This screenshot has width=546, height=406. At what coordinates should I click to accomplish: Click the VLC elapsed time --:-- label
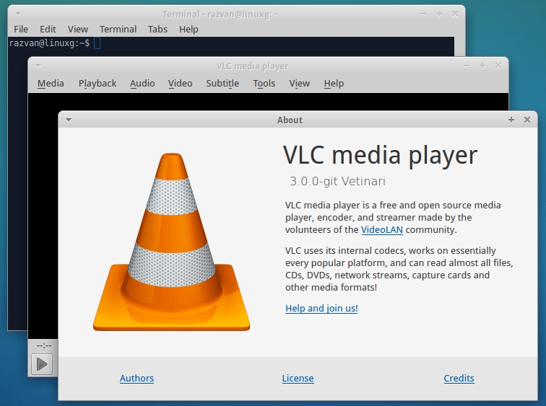[x=44, y=345]
